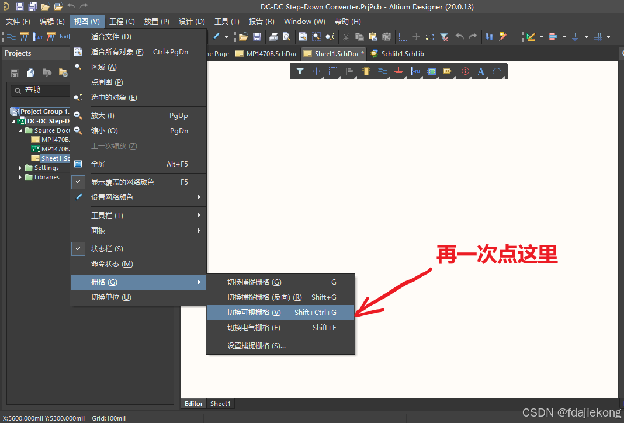Click the red directives info icon
The width and height of the screenshot is (624, 423).
[x=465, y=71]
